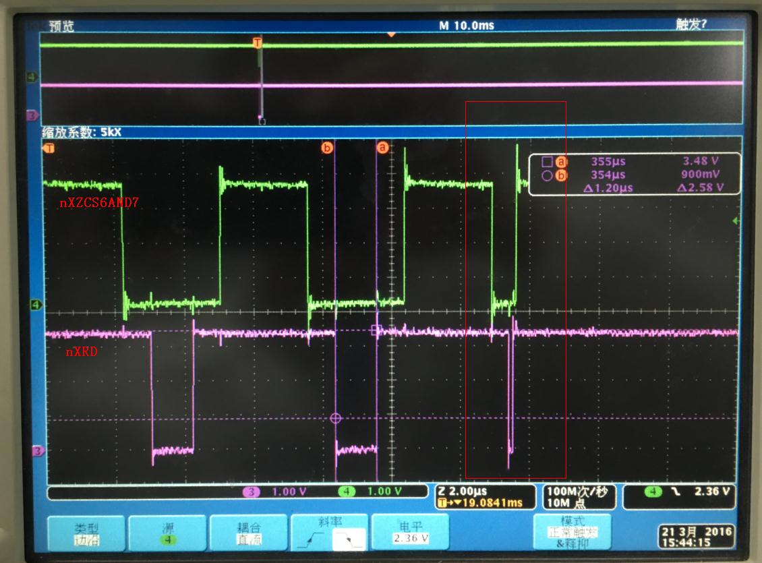
Task: Click the 900mV cursor voltage value
Action: (700, 174)
